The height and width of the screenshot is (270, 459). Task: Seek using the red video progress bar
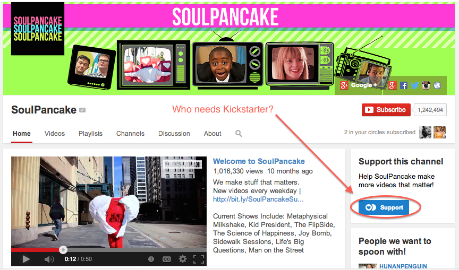(x=109, y=250)
